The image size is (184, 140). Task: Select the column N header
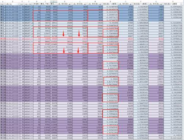pos(110,1)
